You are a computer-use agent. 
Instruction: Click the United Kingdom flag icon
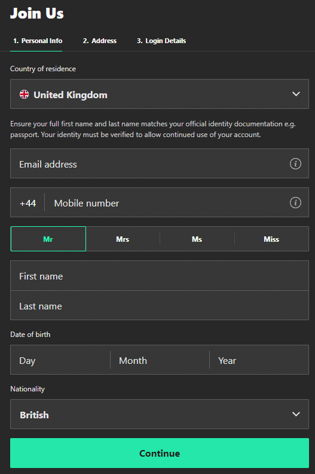(24, 95)
